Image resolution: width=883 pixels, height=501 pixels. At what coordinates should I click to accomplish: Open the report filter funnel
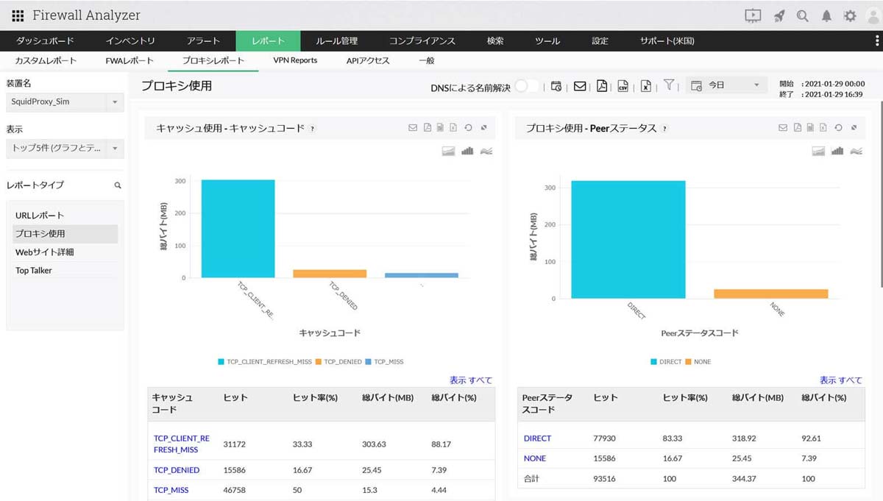tap(668, 86)
